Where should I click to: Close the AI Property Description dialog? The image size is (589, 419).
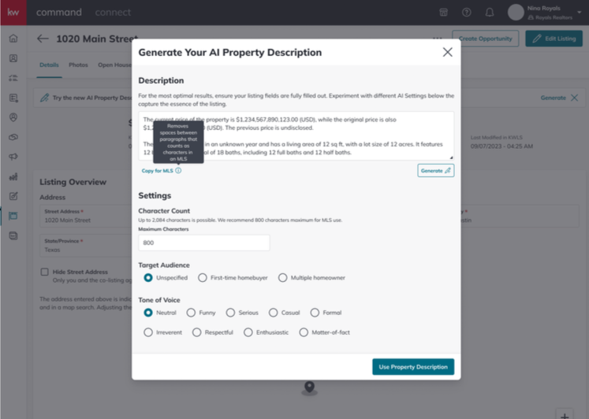click(447, 52)
